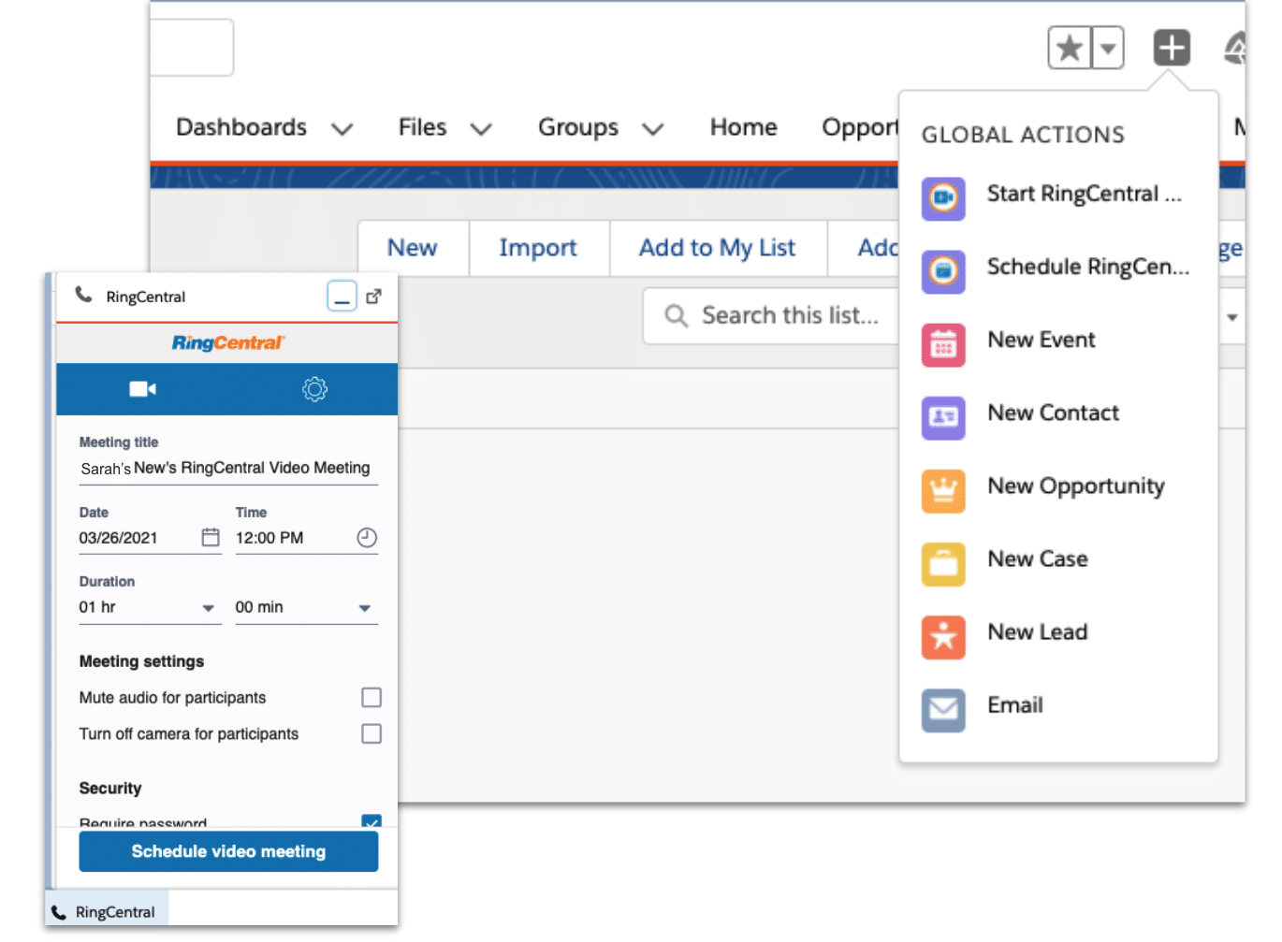Click the Import button in list view
Image resolution: width=1282 pixels, height=942 pixels.
click(x=538, y=248)
